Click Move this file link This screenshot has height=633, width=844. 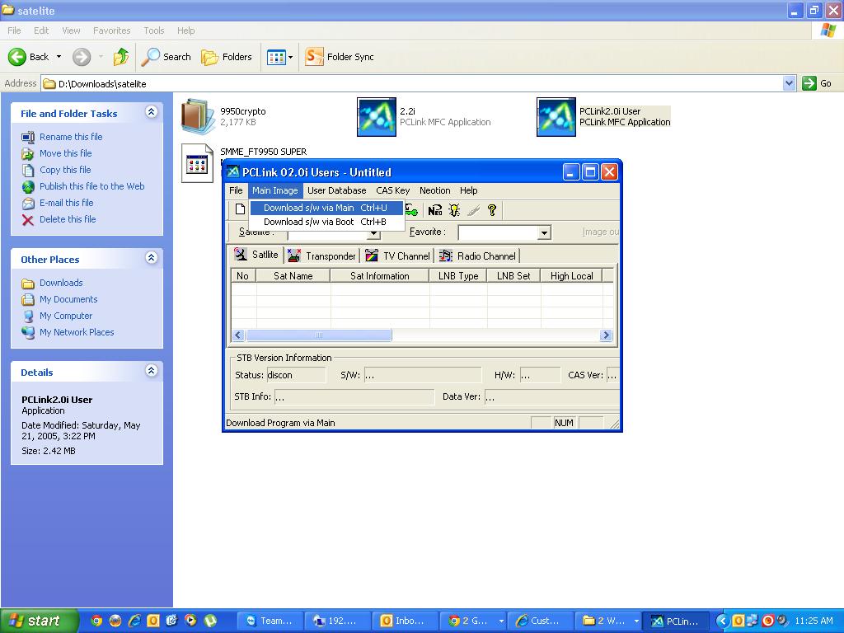66,153
